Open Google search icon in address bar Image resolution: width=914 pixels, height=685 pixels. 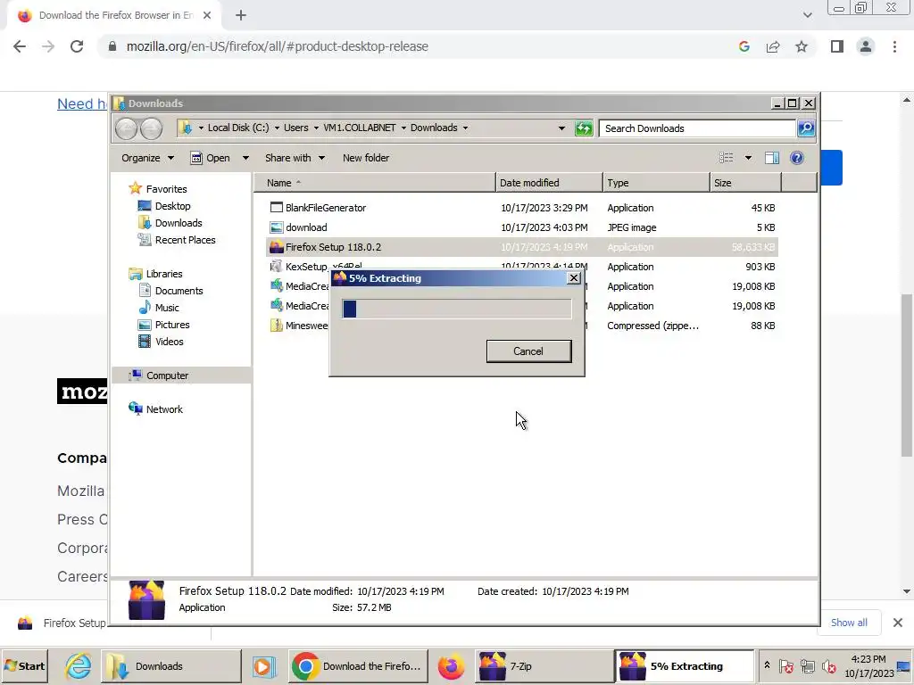(744, 46)
